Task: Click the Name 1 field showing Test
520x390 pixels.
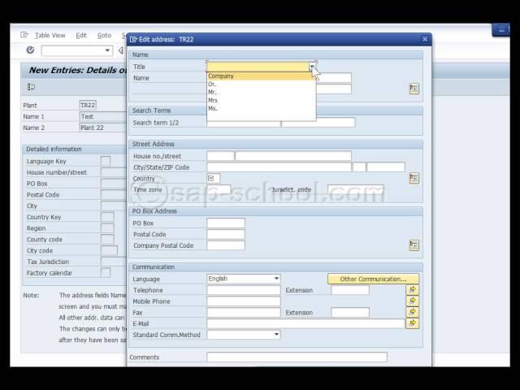Action: coord(103,116)
